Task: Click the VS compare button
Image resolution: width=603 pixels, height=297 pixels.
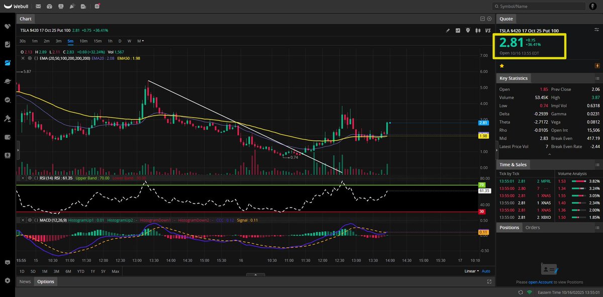Action: point(487,30)
